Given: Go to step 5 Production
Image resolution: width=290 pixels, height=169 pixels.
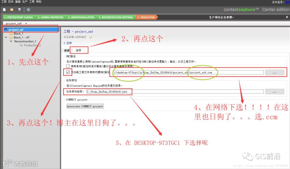Looking at the screenshot, I should pos(146,17).
